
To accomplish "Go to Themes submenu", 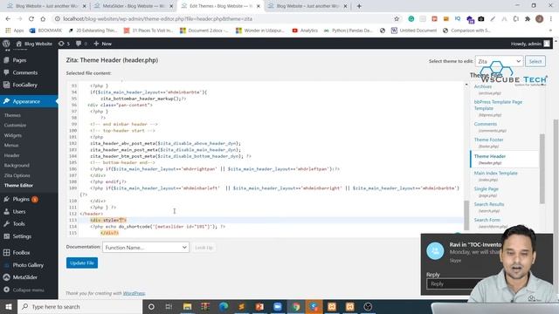I will pyautogui.click(x=12, y=115).
